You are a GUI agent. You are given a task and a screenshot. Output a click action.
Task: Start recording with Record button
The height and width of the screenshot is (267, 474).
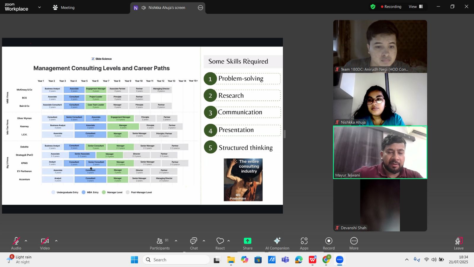pos(329,244)
